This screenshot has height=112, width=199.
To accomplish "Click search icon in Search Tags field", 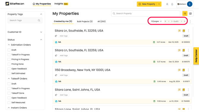I will [x=39, y=20].
